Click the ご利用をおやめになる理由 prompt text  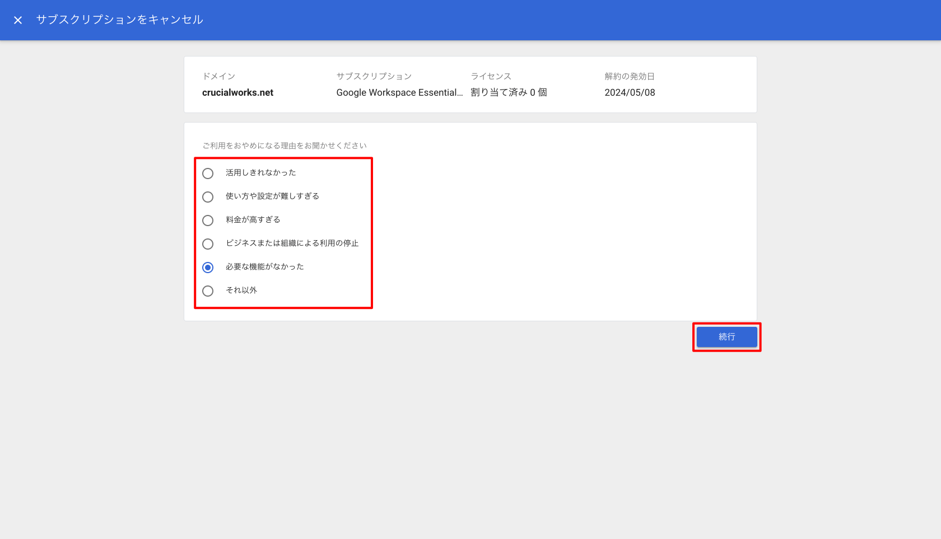(285, 146)
